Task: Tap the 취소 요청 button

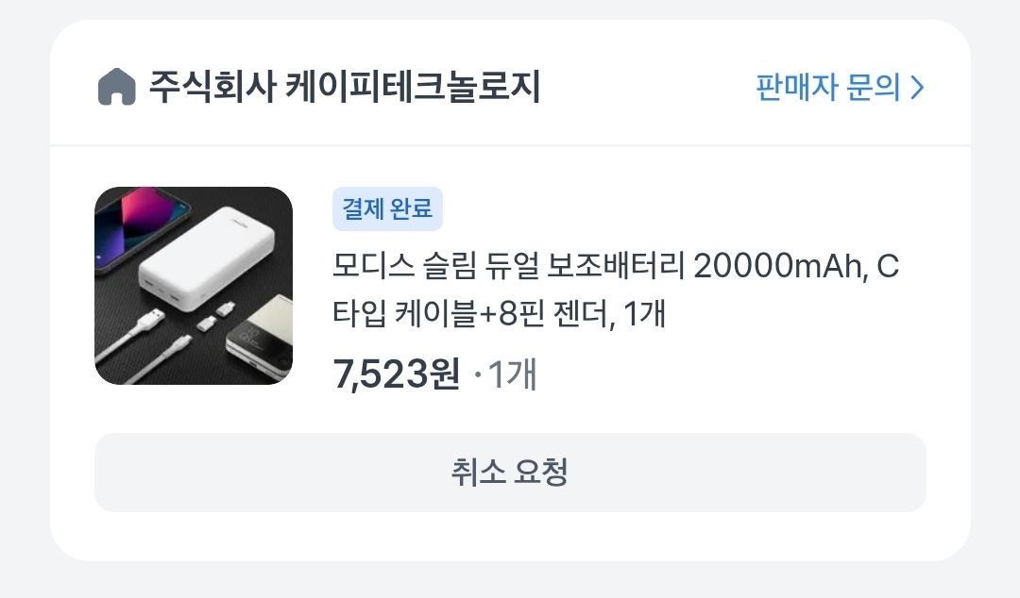Action: tap(510, 473)
